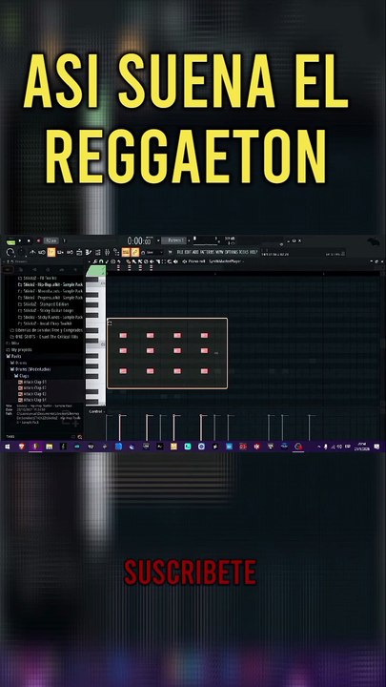Click the 'Piano roll - SynthMasterPlayer' title
This screenshot has width=386, height=687.
(214, 261)
